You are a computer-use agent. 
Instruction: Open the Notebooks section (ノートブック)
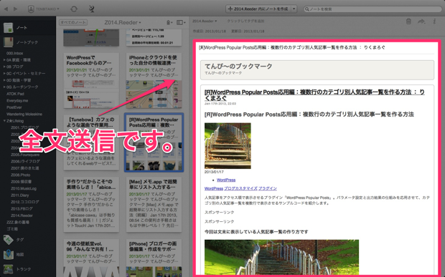28,42
